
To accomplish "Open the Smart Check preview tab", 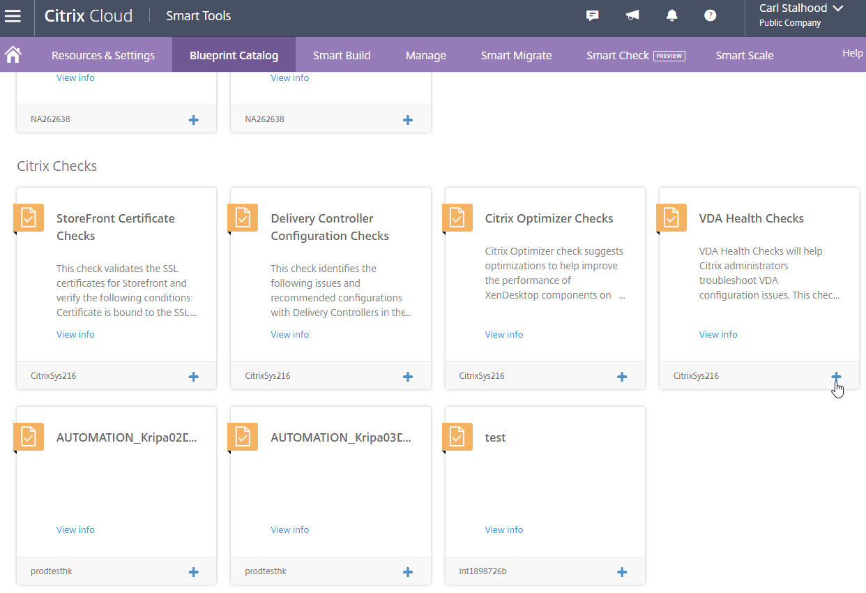I will pos(636,55).
